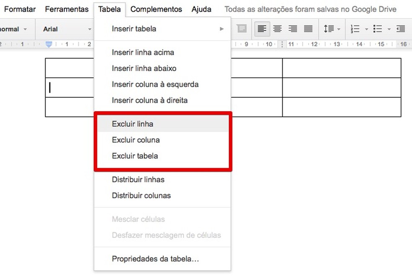Viewport: 412px width, 278px height.
Task: Click the align left icon
Action: coord(262,29)
